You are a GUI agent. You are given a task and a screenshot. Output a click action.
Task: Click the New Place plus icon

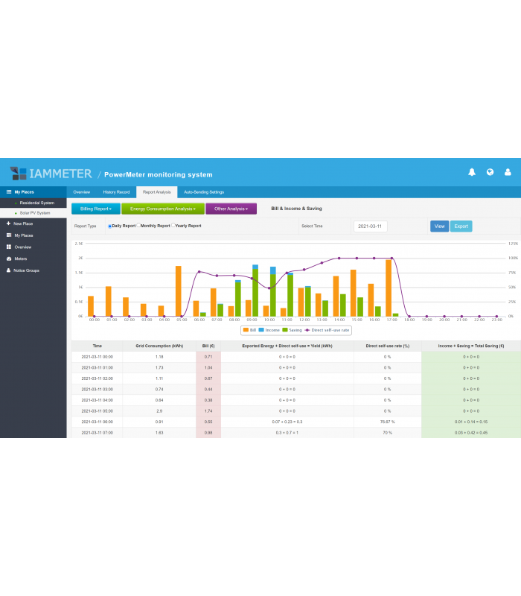click(8, 223)
